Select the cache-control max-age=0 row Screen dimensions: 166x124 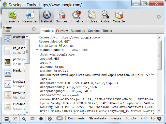[59, 95]
